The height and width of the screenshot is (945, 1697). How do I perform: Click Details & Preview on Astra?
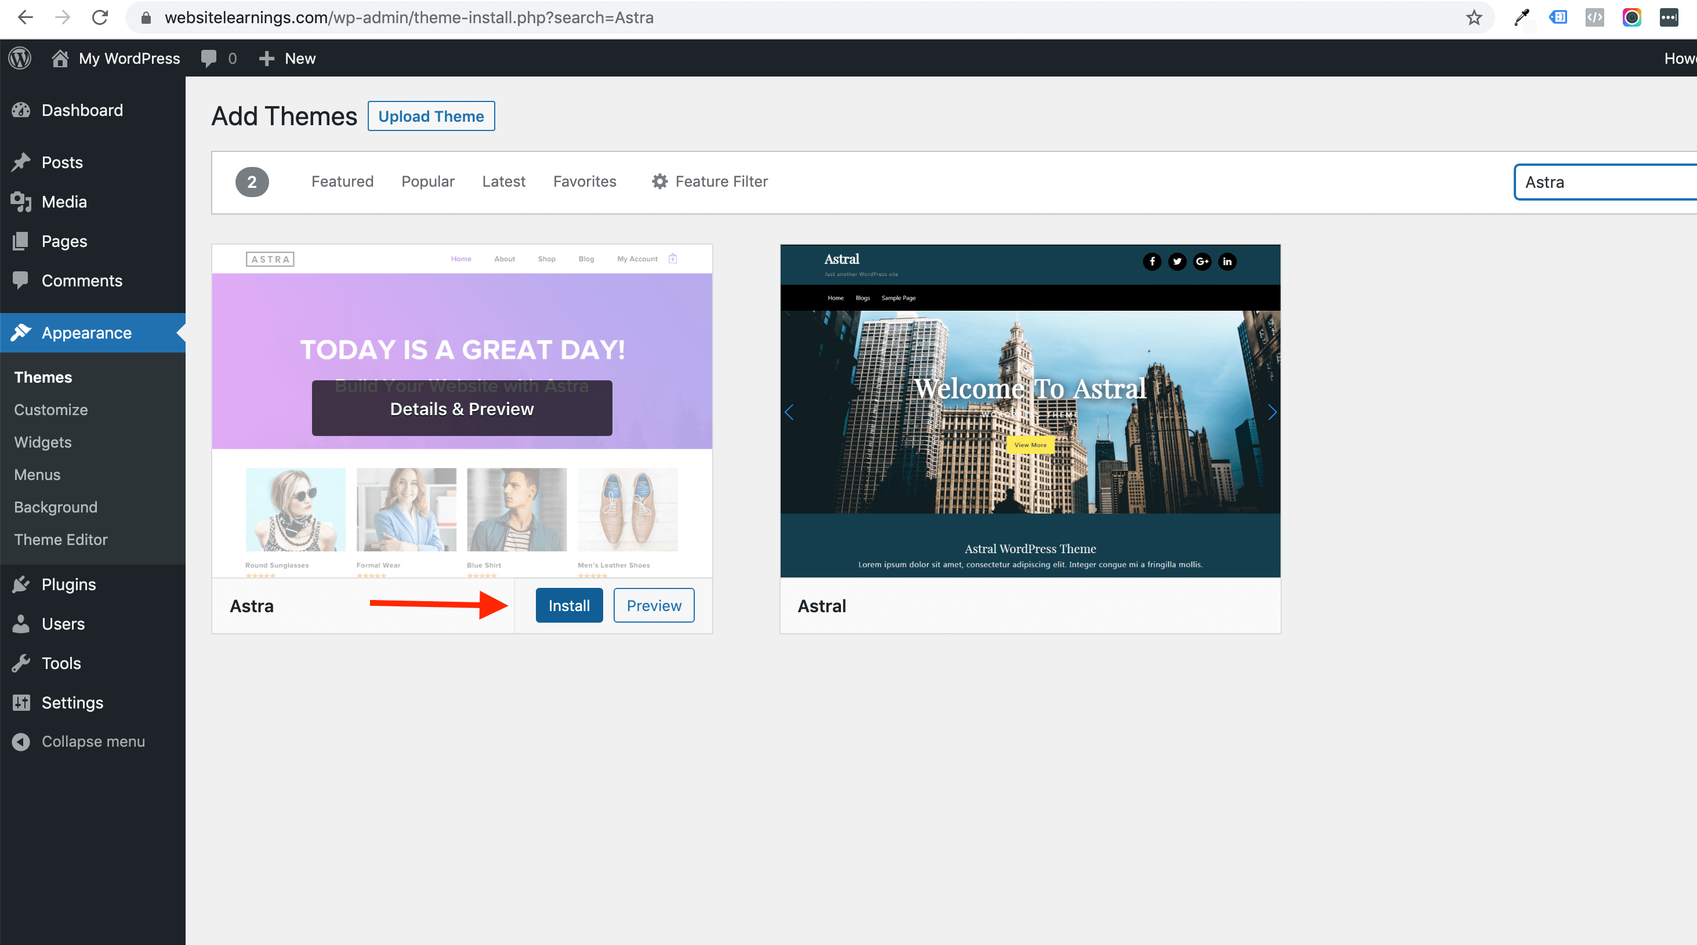tap(462, 408)
